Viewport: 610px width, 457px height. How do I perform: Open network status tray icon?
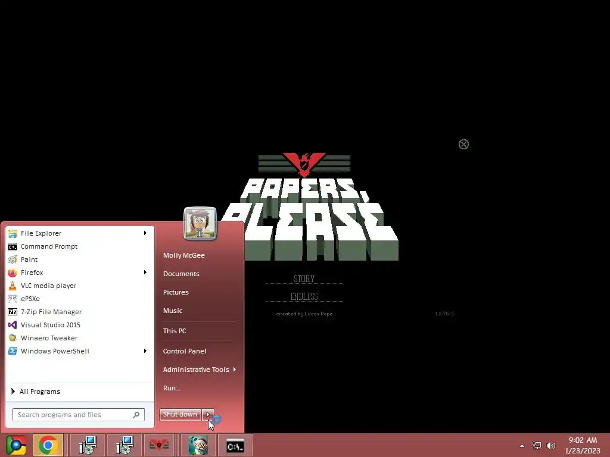[537, 445]
